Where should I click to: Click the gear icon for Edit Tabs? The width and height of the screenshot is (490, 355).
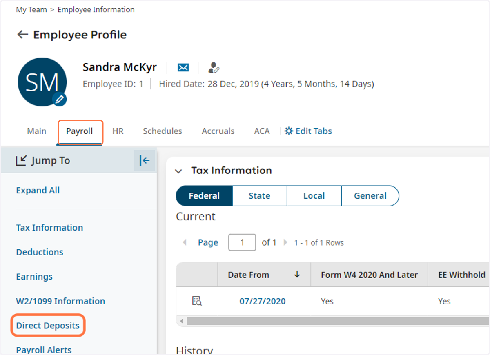point(289,131)
